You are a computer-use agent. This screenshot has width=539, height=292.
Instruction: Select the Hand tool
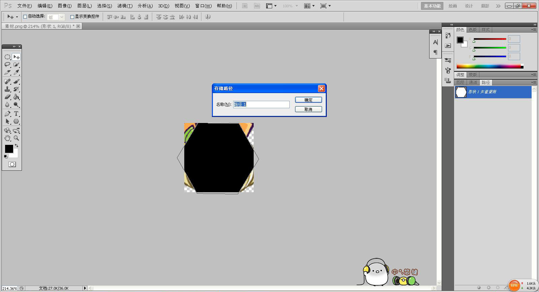coord(7,138)
